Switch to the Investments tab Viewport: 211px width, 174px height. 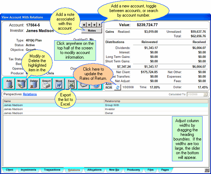(x=28, y=170)
